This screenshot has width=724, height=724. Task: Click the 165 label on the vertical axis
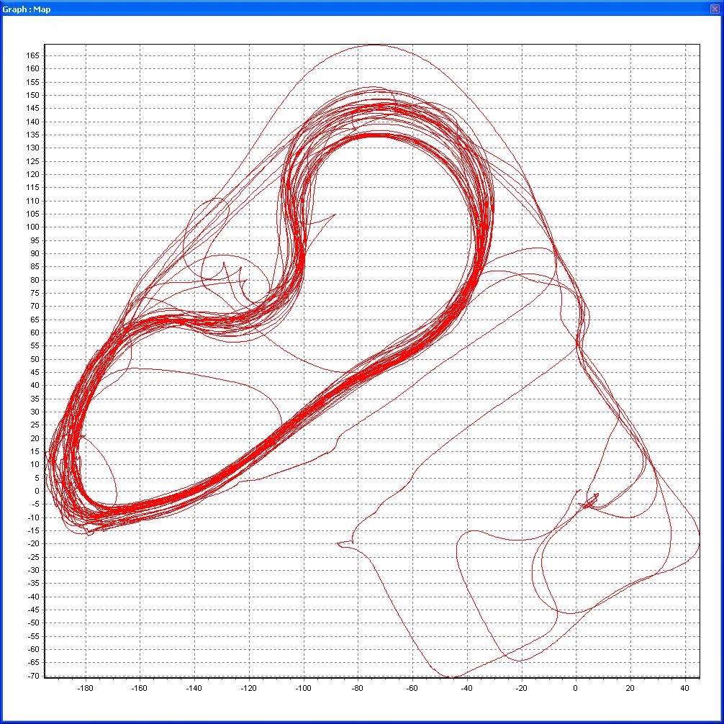pos(33,55)
